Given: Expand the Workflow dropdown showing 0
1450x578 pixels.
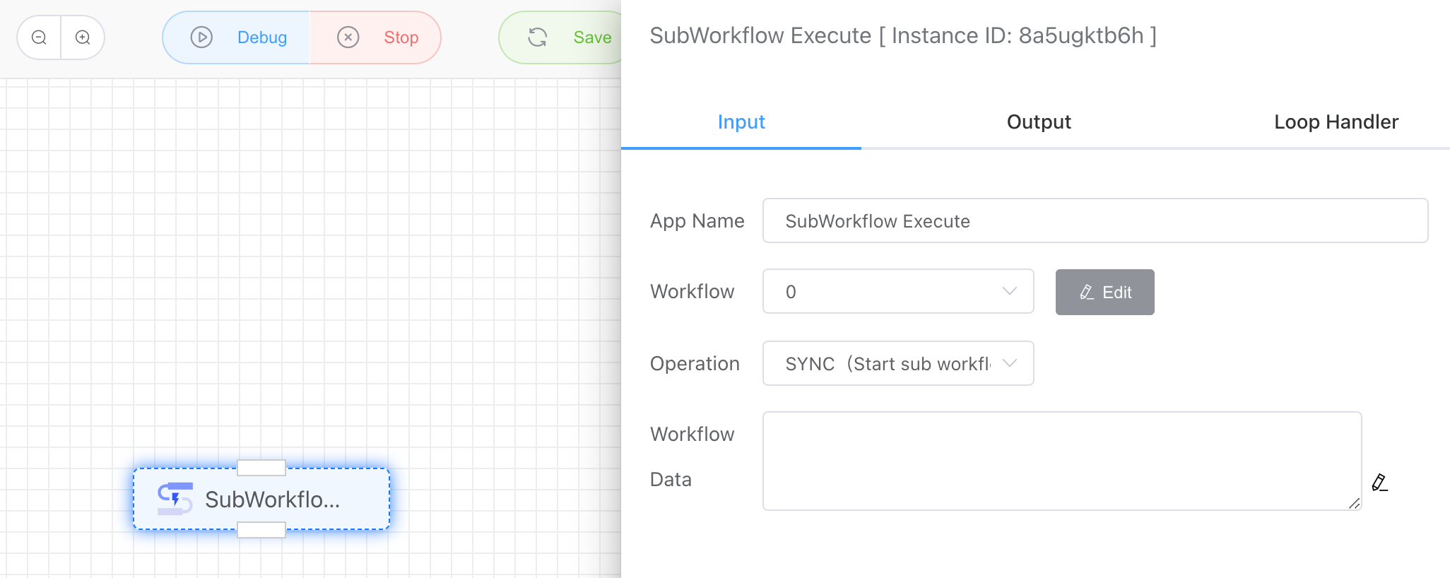Looking at the screenshot, I should coord(897,292).
